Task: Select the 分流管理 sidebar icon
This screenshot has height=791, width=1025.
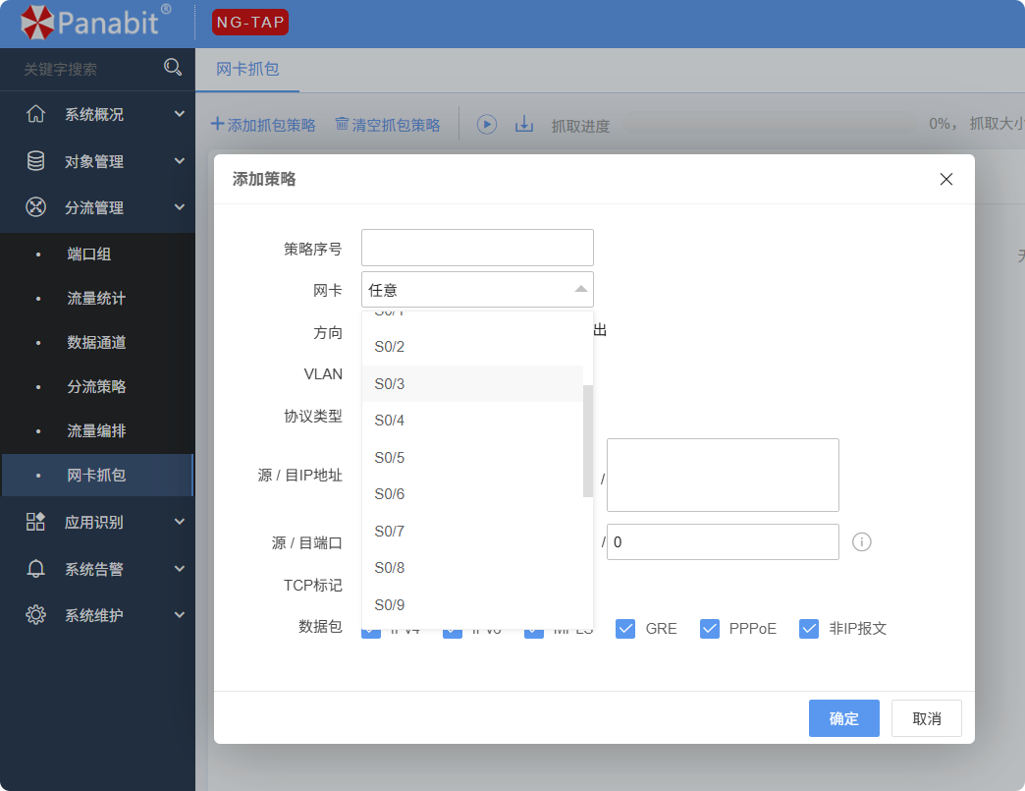Action: pos(36,207)
